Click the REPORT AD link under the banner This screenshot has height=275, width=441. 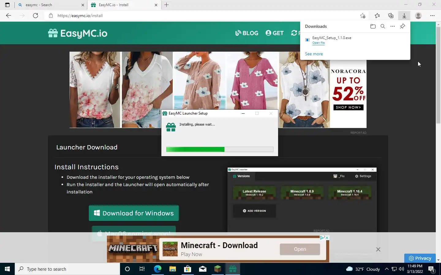coord(358,133)
